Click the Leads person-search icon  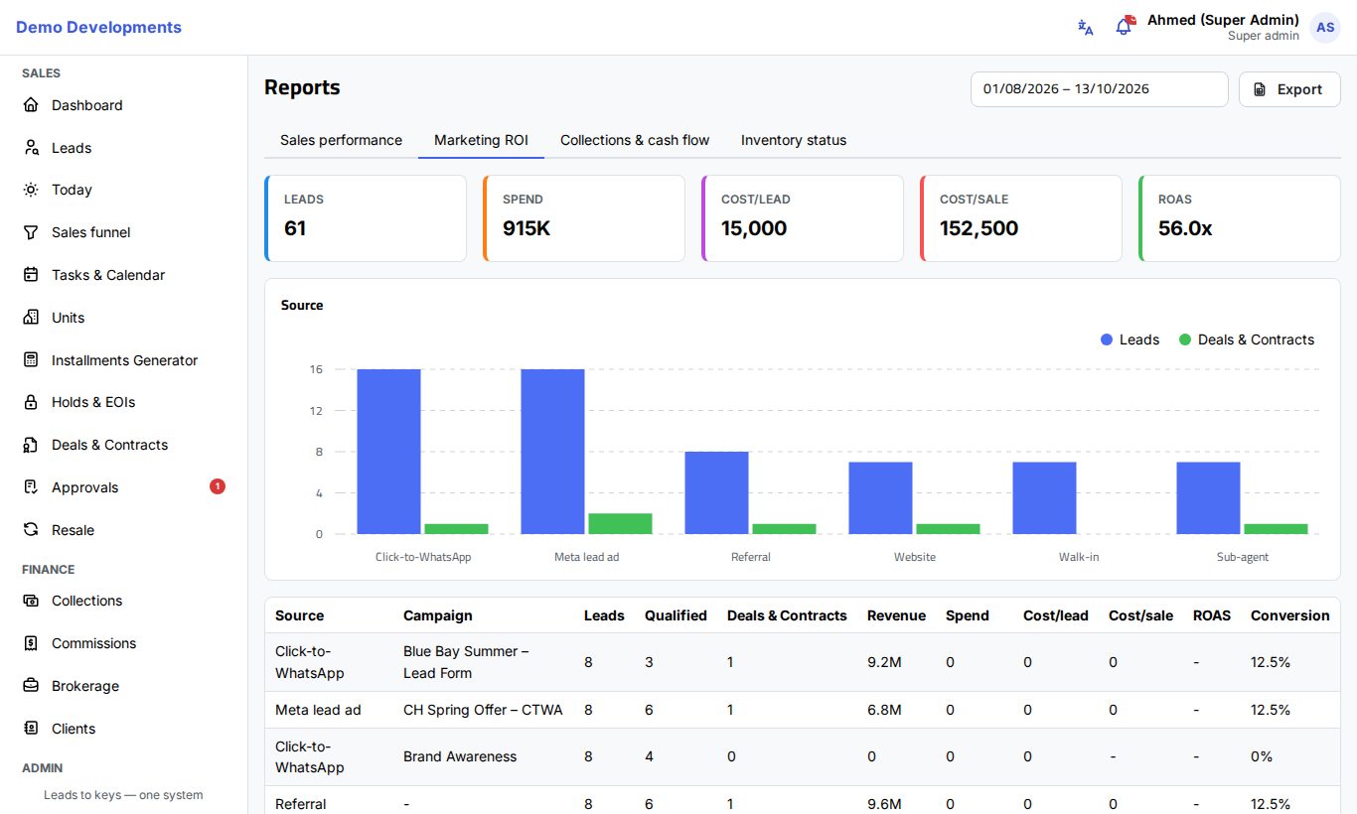31,148
